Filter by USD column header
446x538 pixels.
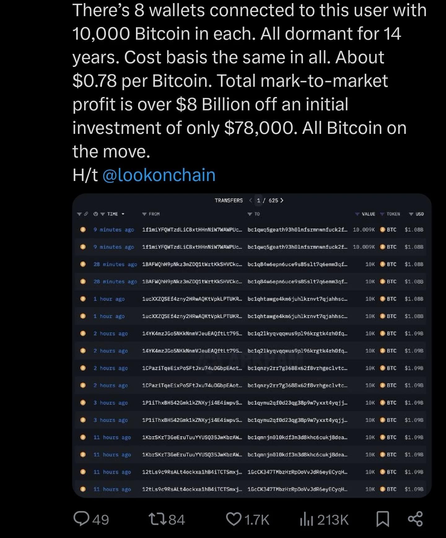pos(416,214)
